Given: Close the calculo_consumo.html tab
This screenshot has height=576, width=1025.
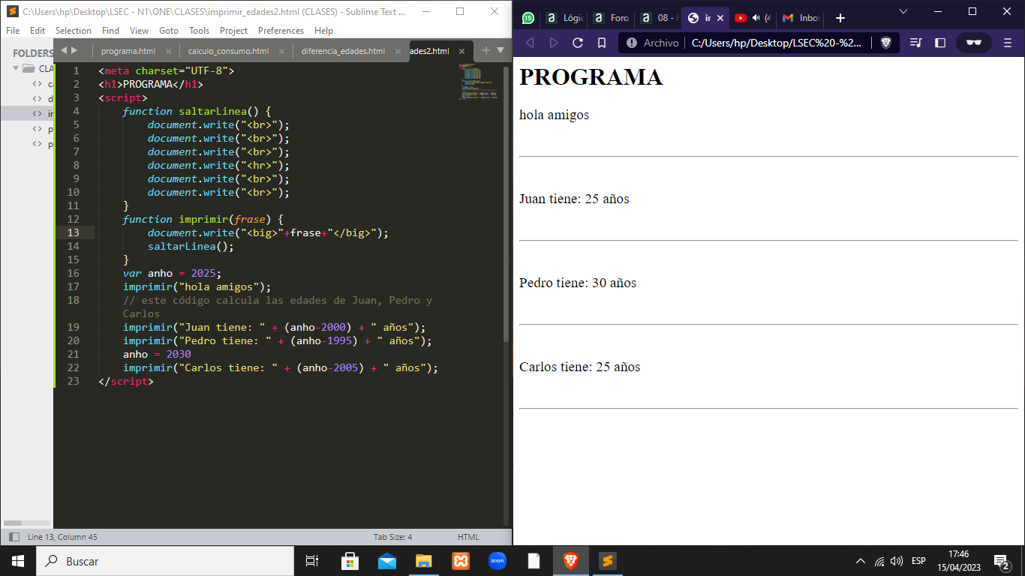Looking at the screenshot, I should pos(282,51).
